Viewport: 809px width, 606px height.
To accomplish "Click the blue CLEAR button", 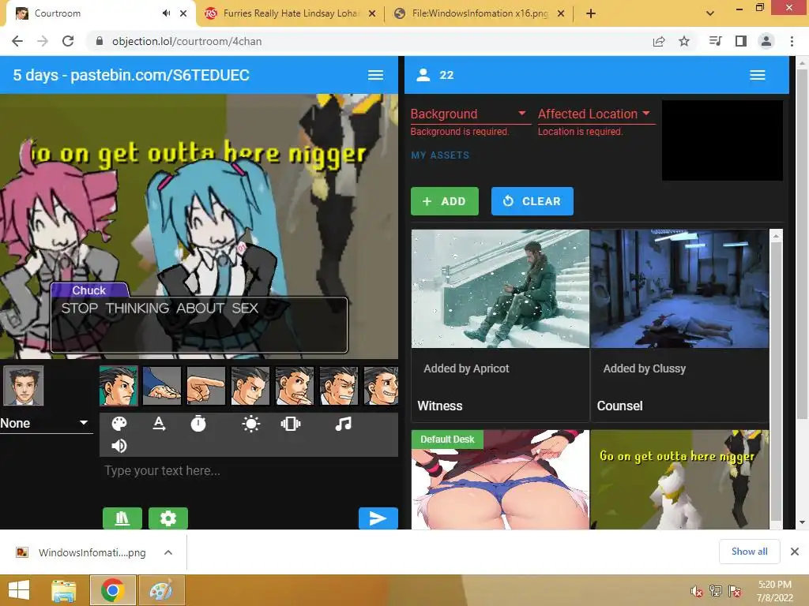I will (x=532, y=201).
